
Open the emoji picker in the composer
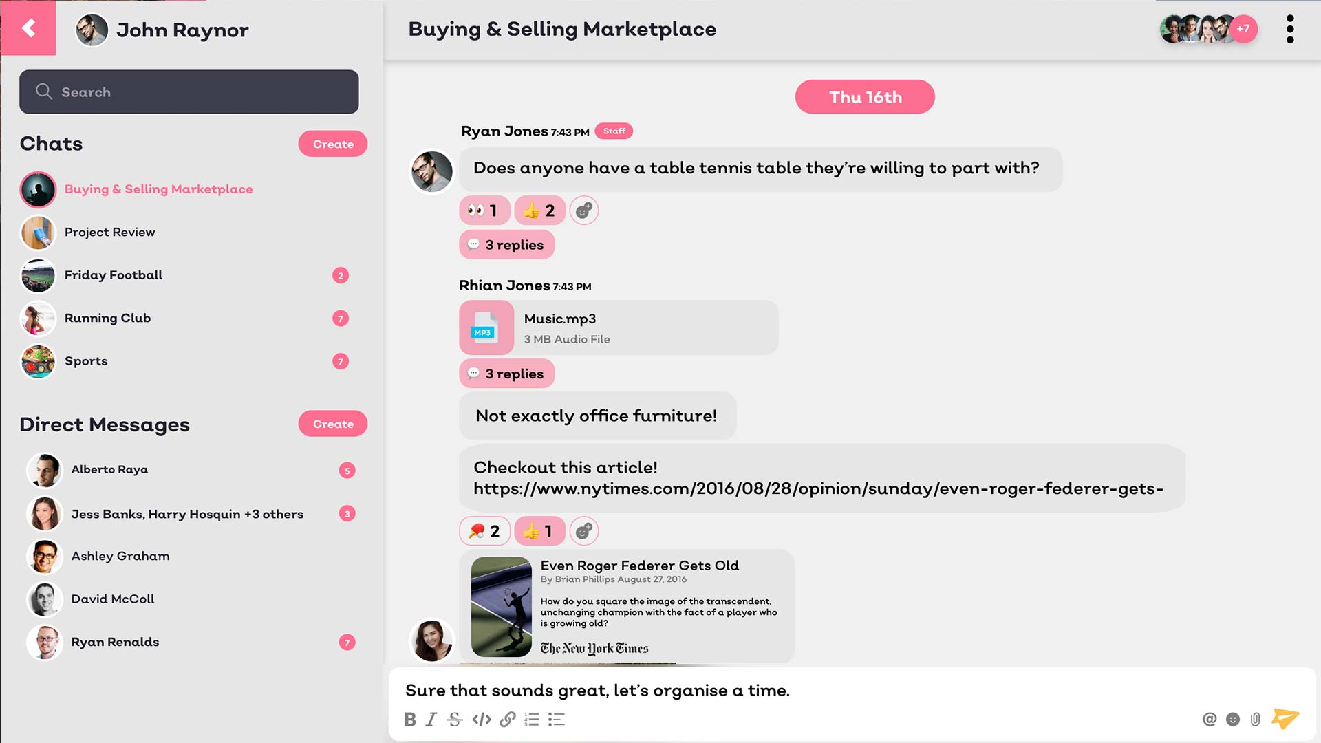coord(1233,720)
